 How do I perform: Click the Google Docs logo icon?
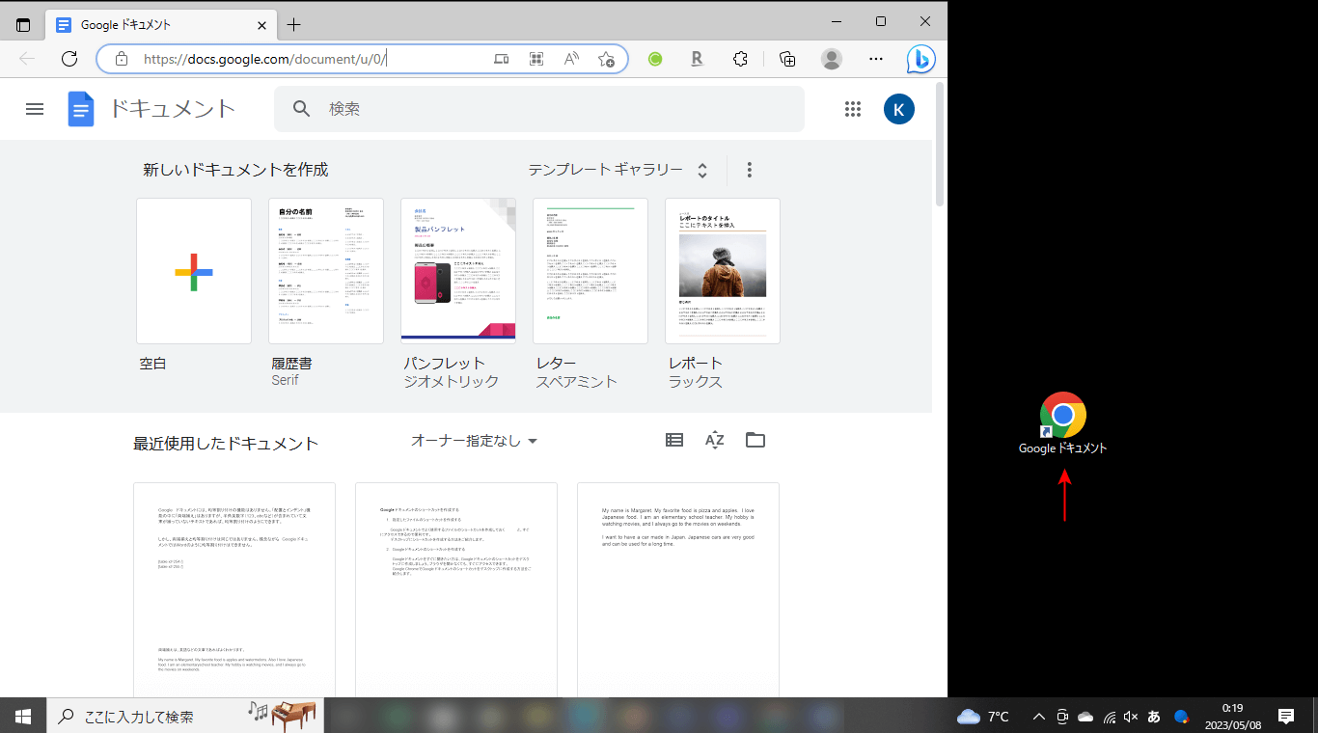(81, 109)
